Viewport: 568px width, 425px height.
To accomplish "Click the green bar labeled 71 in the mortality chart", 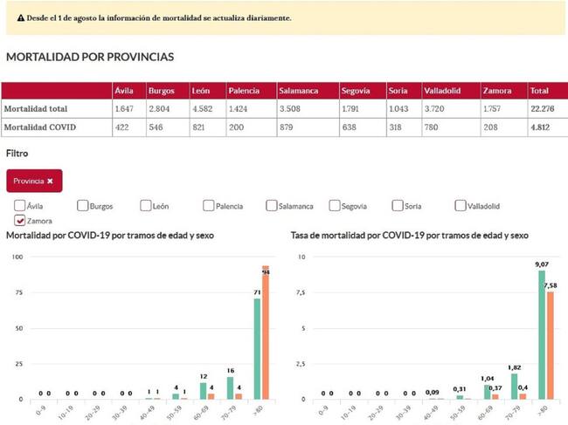I will pyautogui.click(x=258, y=349).
